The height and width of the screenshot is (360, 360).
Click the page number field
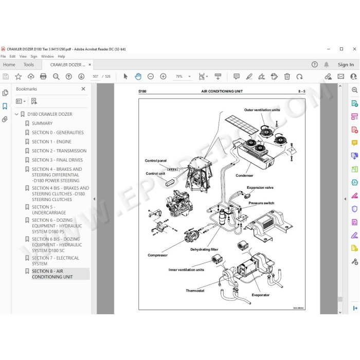point(96,77)
